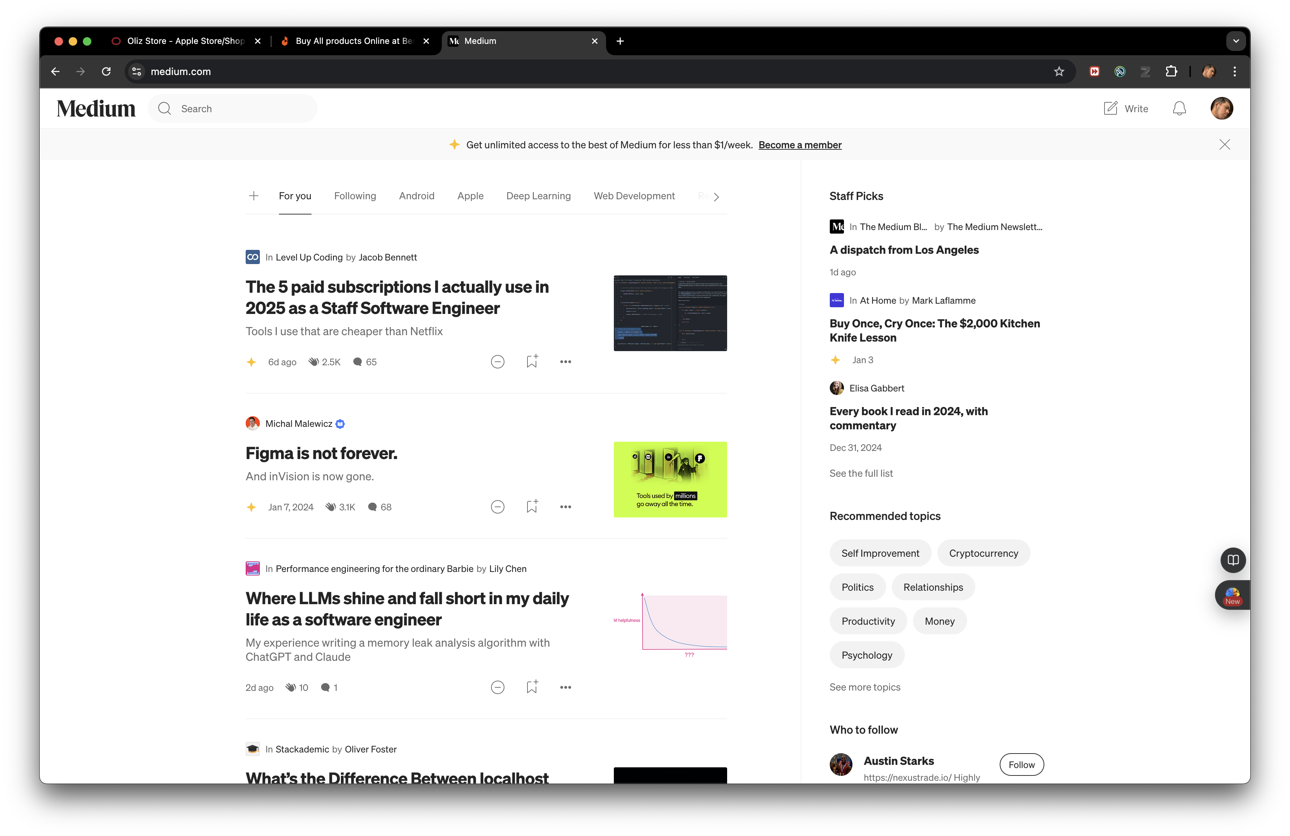
Task: Open the Figma story thumbnail
Action: click(x=670, y=480)
